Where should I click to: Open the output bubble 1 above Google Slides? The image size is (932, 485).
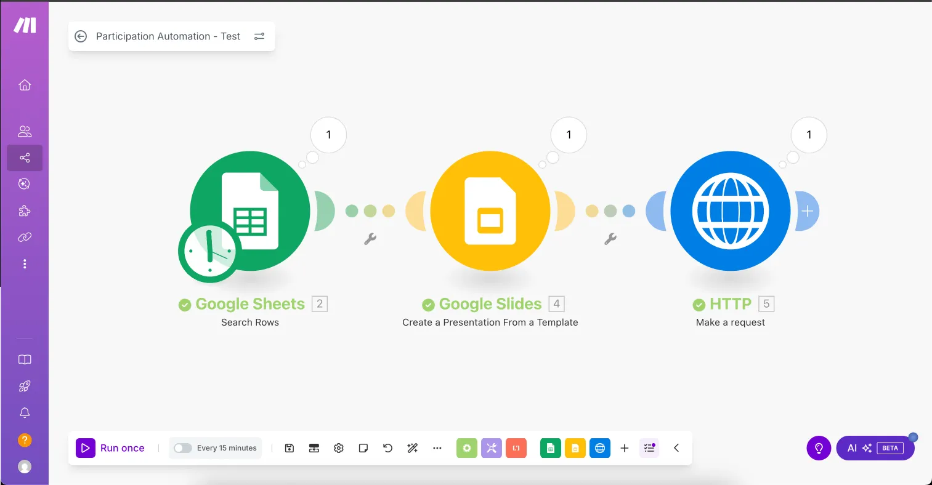pos(569,135)
